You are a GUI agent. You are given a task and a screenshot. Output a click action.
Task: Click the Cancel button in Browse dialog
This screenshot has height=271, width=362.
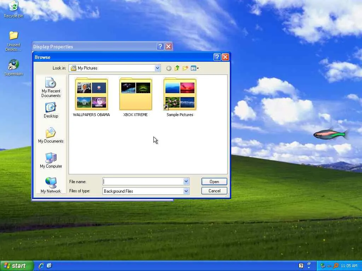[x=214, y=191]
